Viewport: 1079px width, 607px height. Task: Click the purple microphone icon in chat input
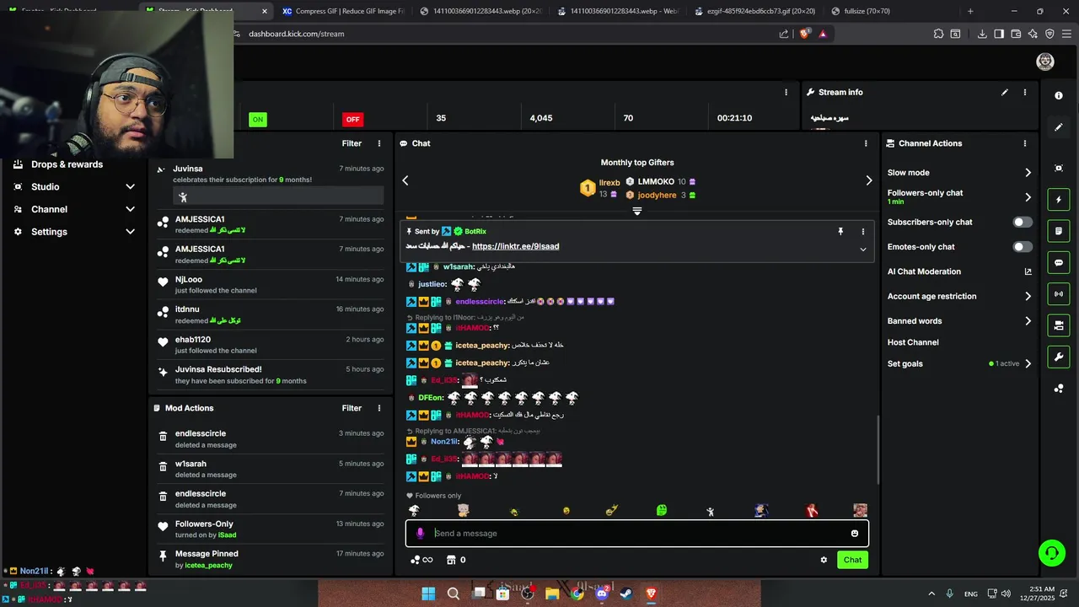(421, 533)
